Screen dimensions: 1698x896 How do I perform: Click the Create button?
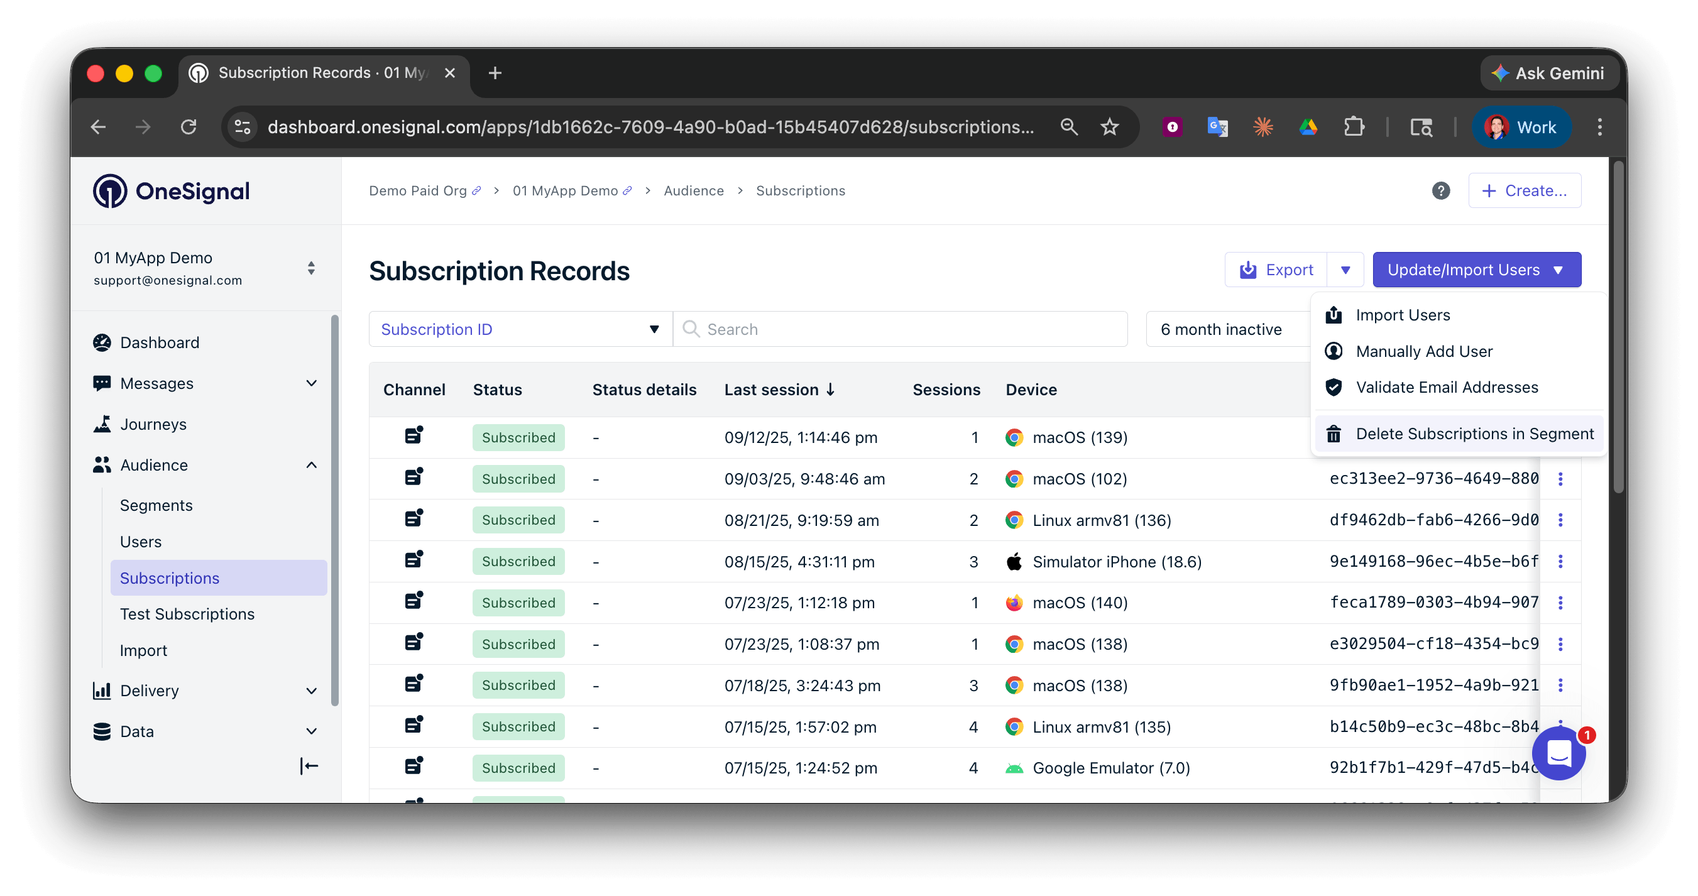tap(1524, 191)
